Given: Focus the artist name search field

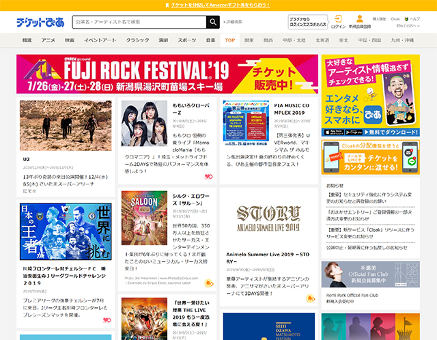Looking at the screenshot, I should point(139,22).
